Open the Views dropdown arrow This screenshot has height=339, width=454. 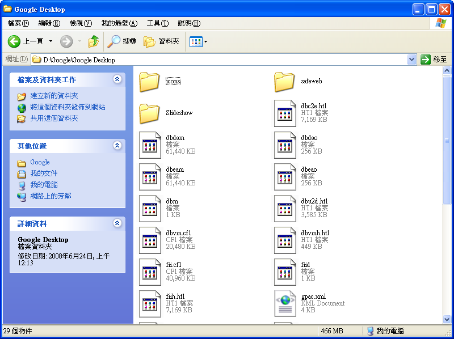tap(205, 42)
